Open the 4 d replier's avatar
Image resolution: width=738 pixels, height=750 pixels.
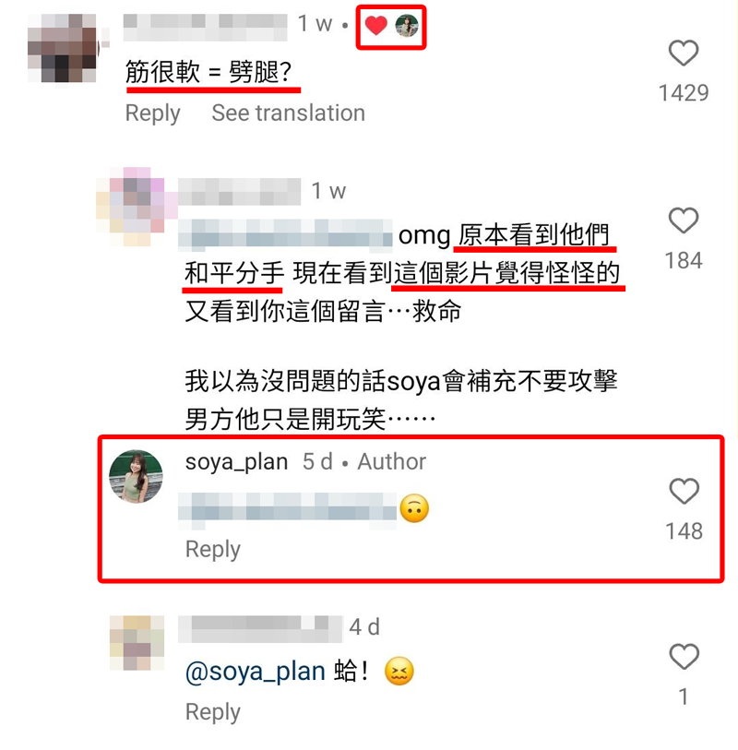click(x=137, y=642)
